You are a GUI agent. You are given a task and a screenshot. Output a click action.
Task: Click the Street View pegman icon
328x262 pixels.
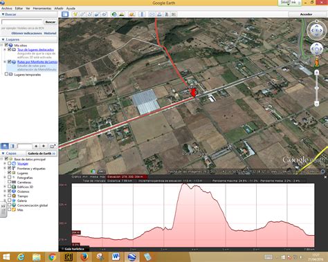coord(317,62)
